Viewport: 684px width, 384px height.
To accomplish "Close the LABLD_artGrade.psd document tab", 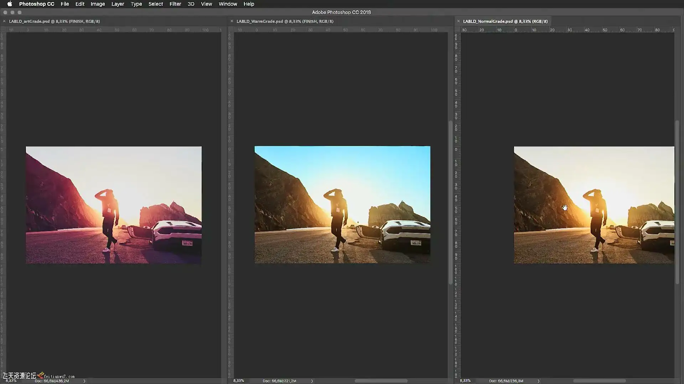I will pos(4,21).
